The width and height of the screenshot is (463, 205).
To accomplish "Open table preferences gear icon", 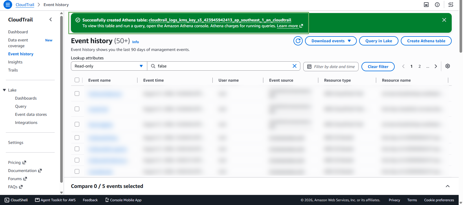I will [448, 66].
